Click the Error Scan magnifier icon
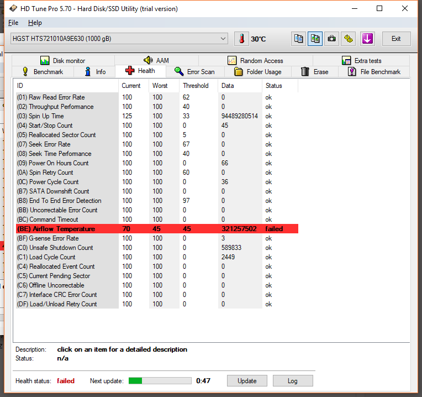422x397 pixels. (179, 72)
